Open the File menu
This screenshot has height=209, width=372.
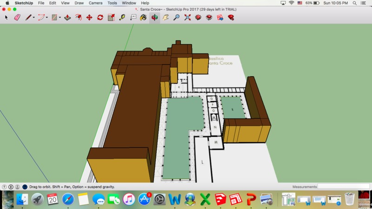pos(41,3)
